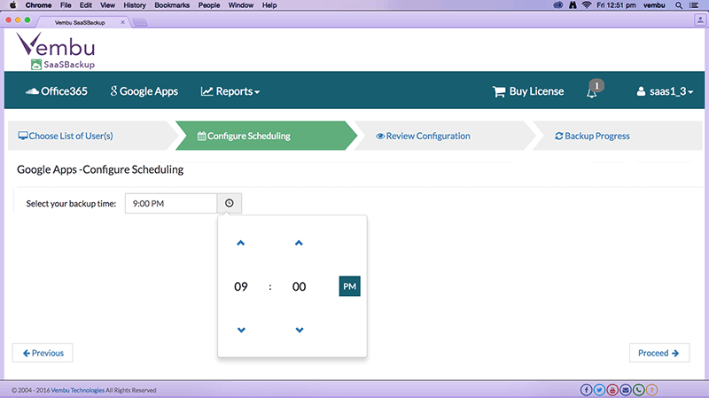Go to the Google Apps section

(x=144, y=91)
